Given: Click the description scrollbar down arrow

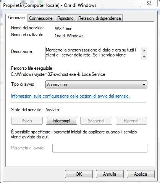Looking at the screenshot, I should click(x=144, y=57).
